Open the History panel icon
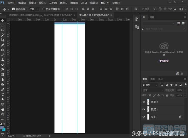Viewport: 188px width, 138px height. [137, 19]
